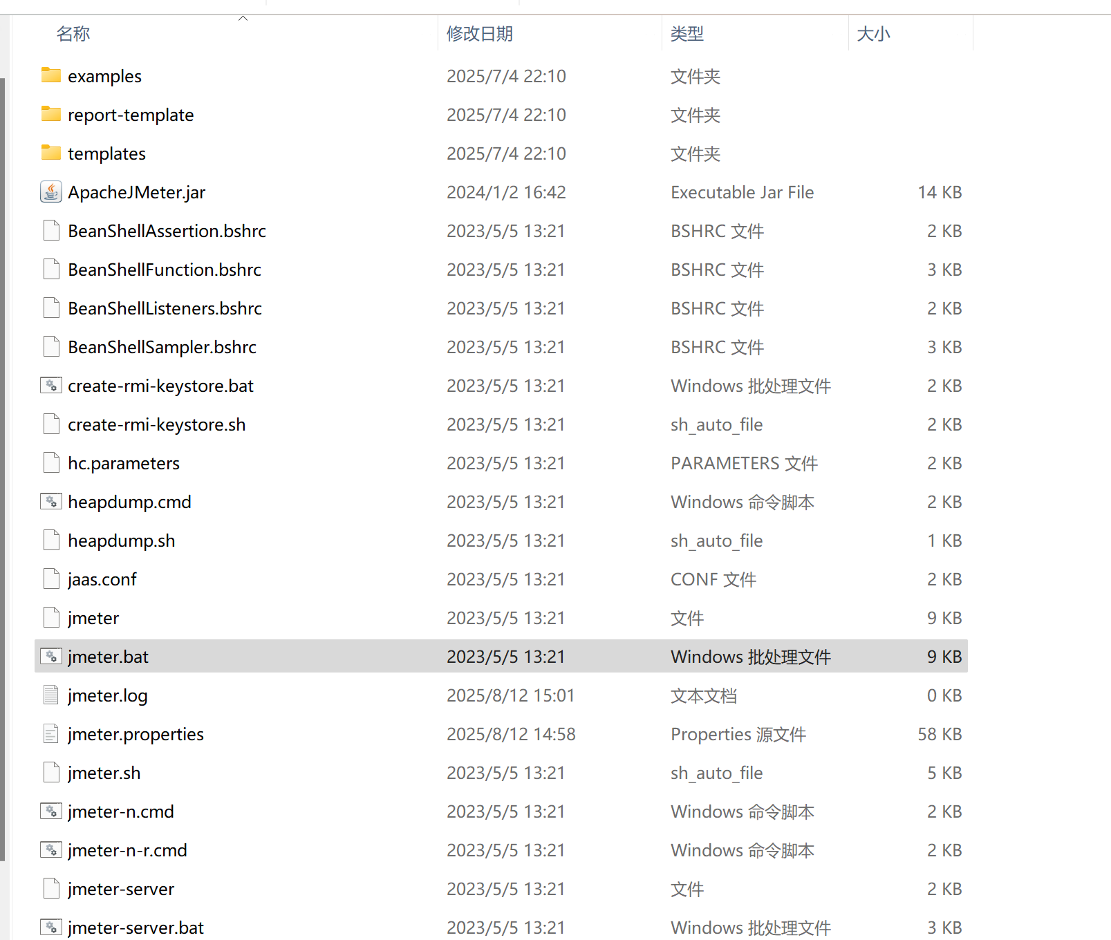1111x940 pixels.
Task: Open the examples folder icon
Action: tap(50, 76)
